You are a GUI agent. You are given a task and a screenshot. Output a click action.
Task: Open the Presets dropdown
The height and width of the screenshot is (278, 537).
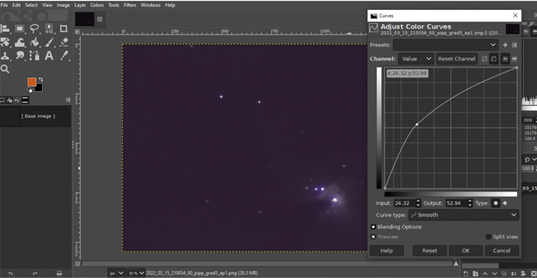(x=446, y=45)
